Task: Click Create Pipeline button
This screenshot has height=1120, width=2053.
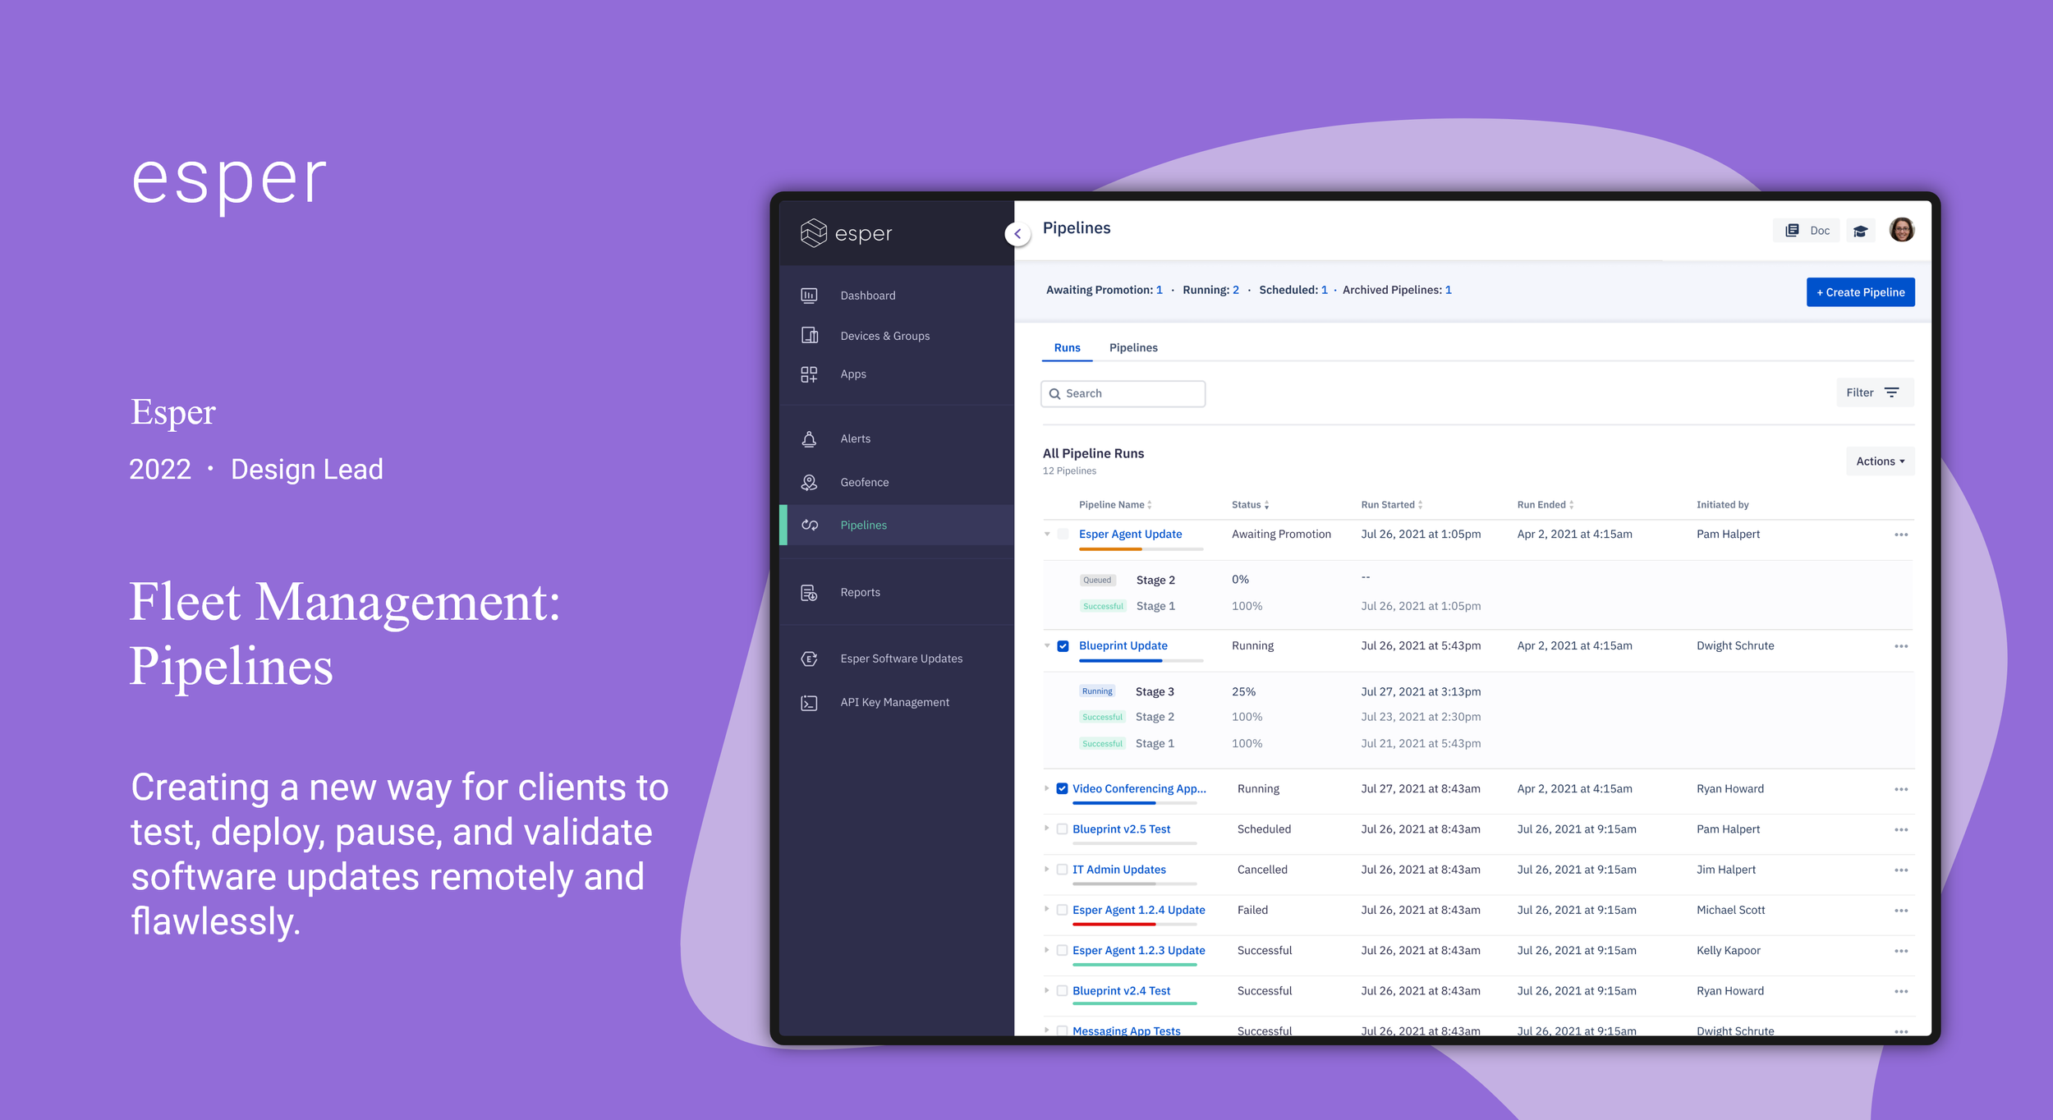Action: (x=1860, y=292)
